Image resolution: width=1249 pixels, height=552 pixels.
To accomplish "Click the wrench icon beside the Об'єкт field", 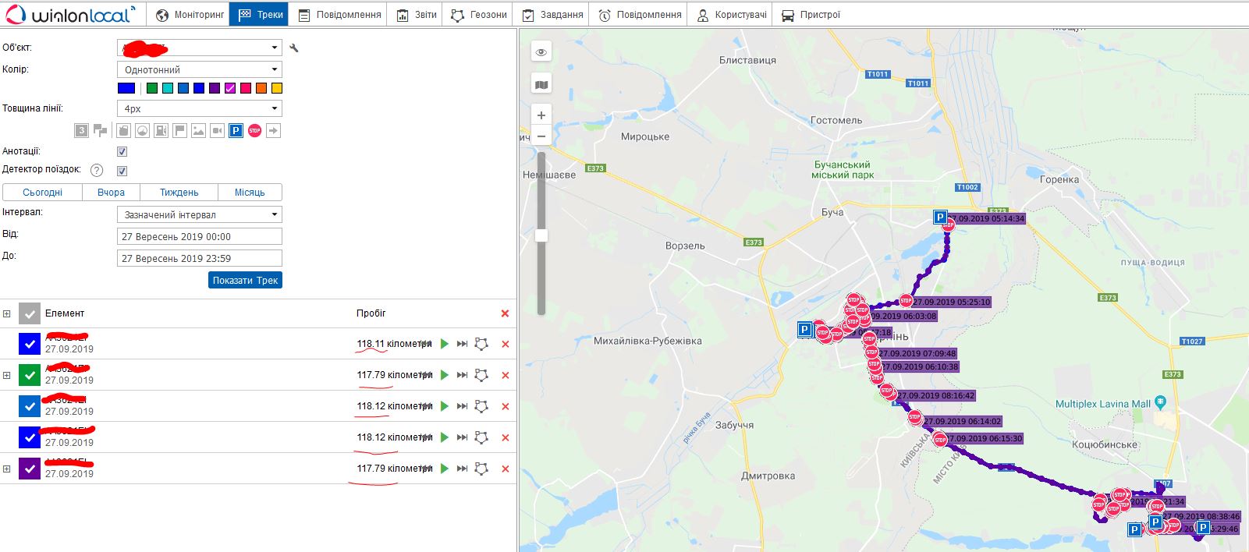I will pyautogui.click(x=294, y=48).
